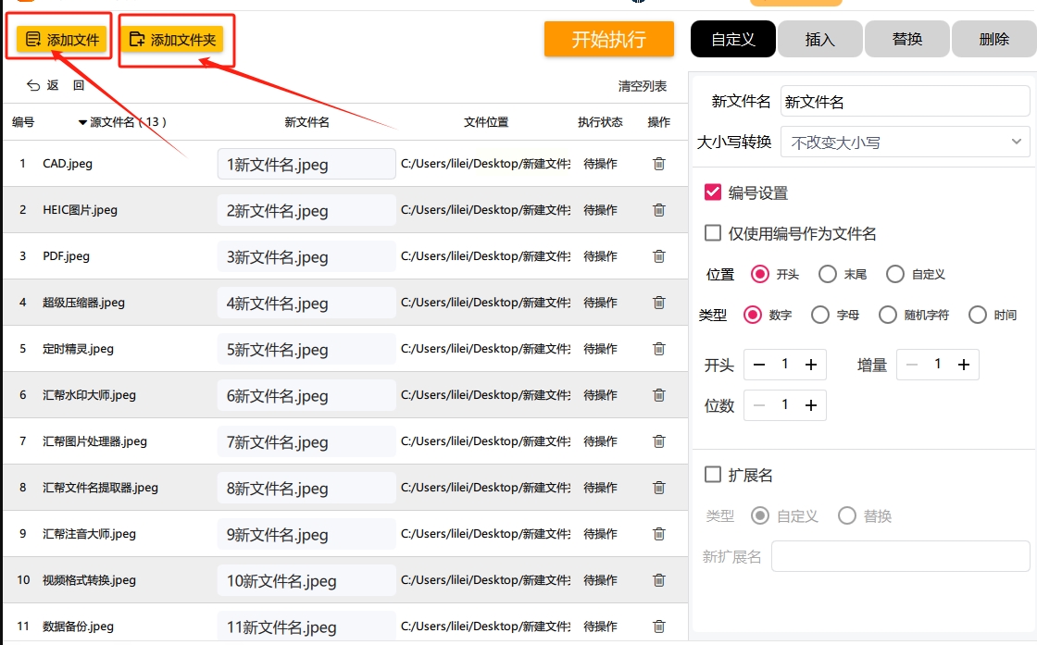Delete 超级压缩器.jpeg with trash icon

pyautogui.click(x=658, y=303)
